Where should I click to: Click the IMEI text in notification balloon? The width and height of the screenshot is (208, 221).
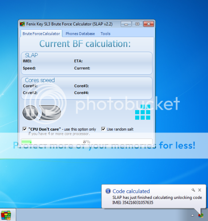pyautogui.click(x=133, y=203)
